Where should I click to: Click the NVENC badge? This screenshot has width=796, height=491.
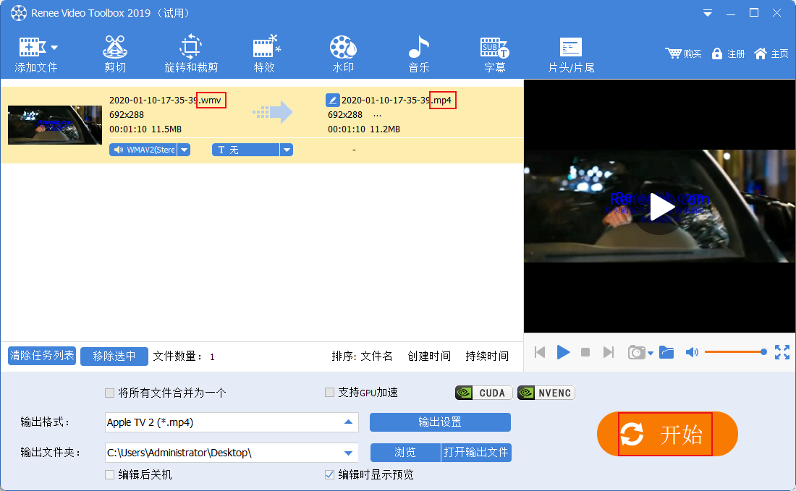pyautogui.click(x=546, y=393)
